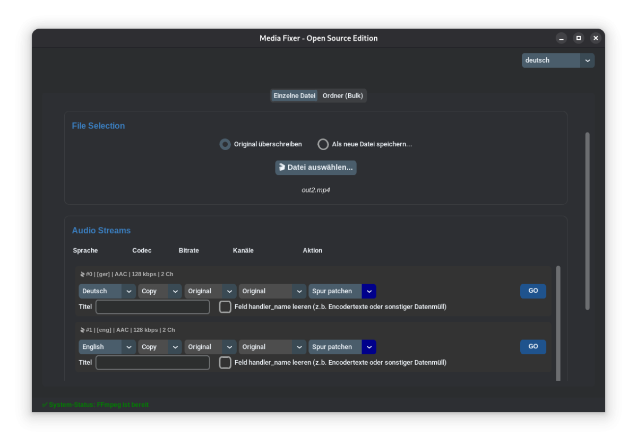Click the audio icon beside stream #0
637x447 pixels.
coord(82,275)
